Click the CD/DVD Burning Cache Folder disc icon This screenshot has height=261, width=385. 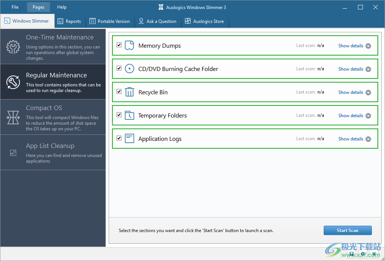pyautogui.click(x=129, y=69)
